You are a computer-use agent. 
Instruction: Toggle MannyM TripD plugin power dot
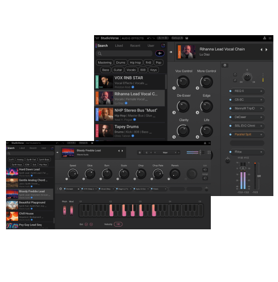click(230, 109)
